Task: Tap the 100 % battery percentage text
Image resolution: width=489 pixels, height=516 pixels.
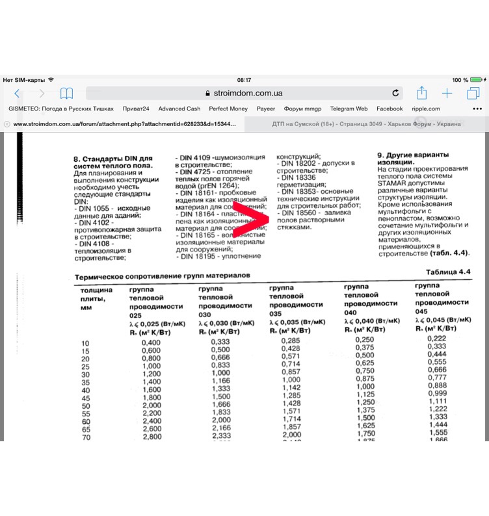Action: click(460, 80)
